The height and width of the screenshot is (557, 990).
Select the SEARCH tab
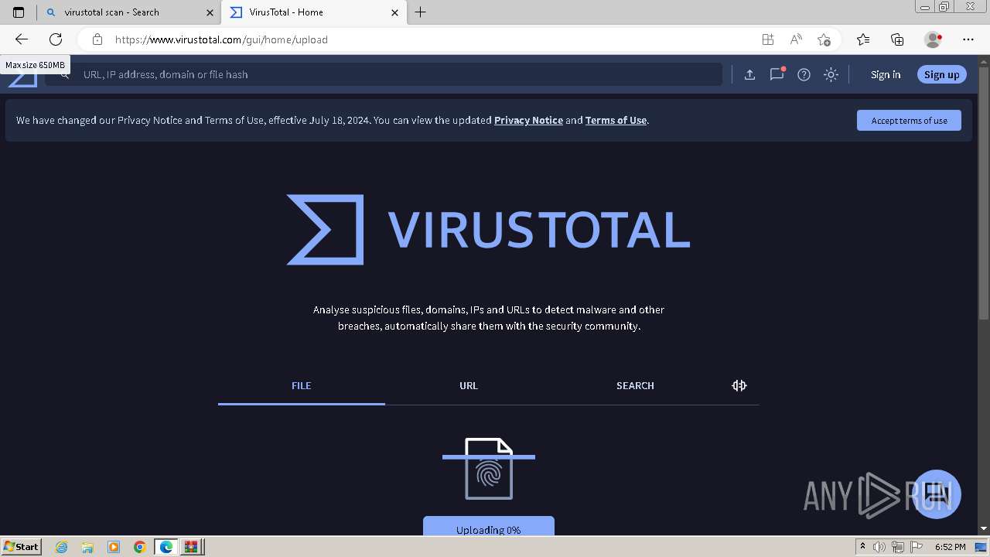[635, 385]
